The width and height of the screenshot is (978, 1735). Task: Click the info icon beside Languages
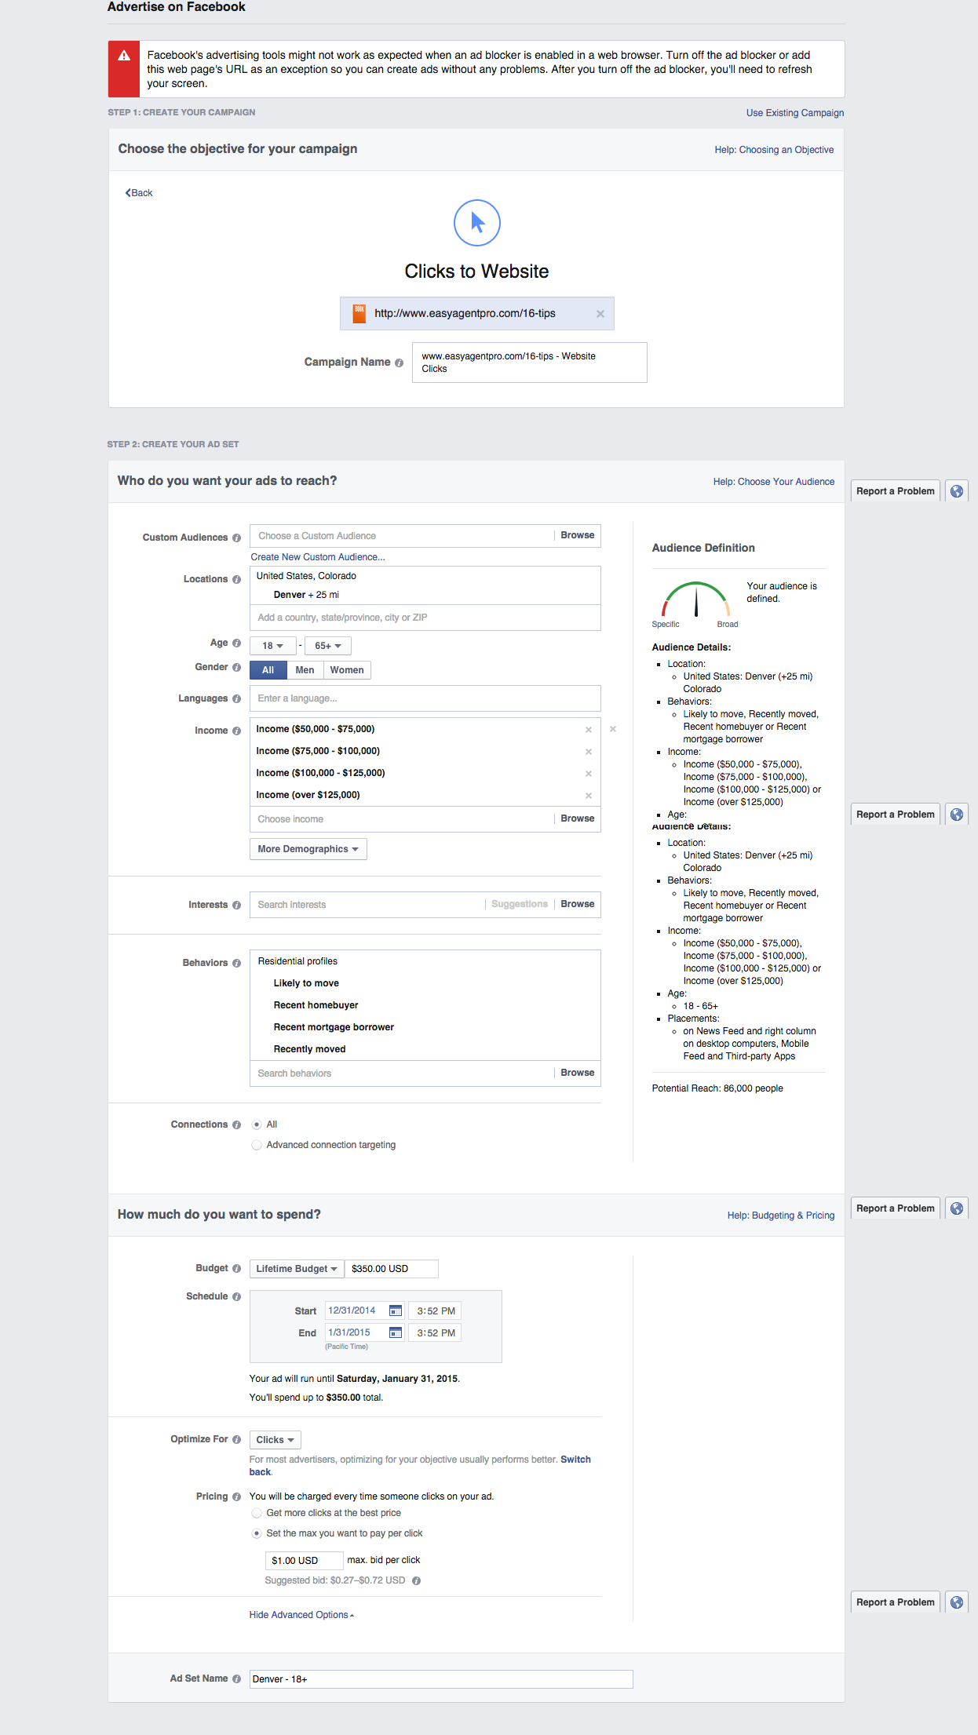(x=236, y=698)
